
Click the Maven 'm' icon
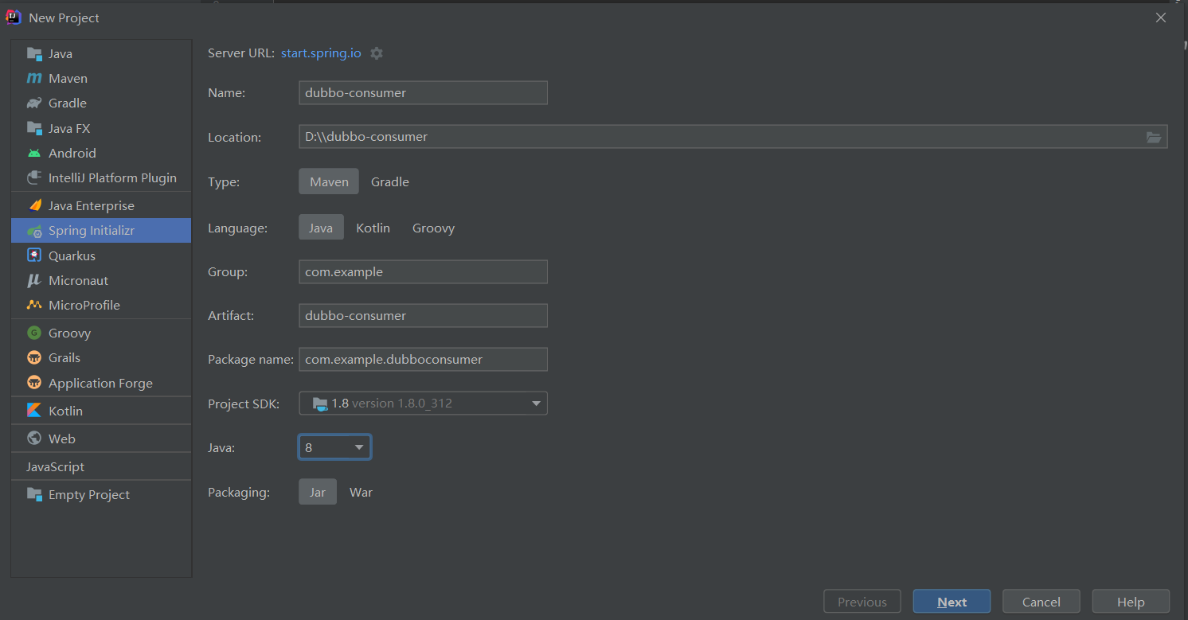tap(34, 79)
